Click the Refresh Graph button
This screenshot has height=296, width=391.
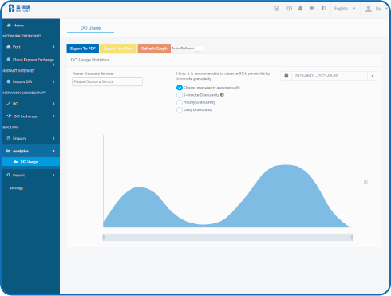tap(154, 49)
